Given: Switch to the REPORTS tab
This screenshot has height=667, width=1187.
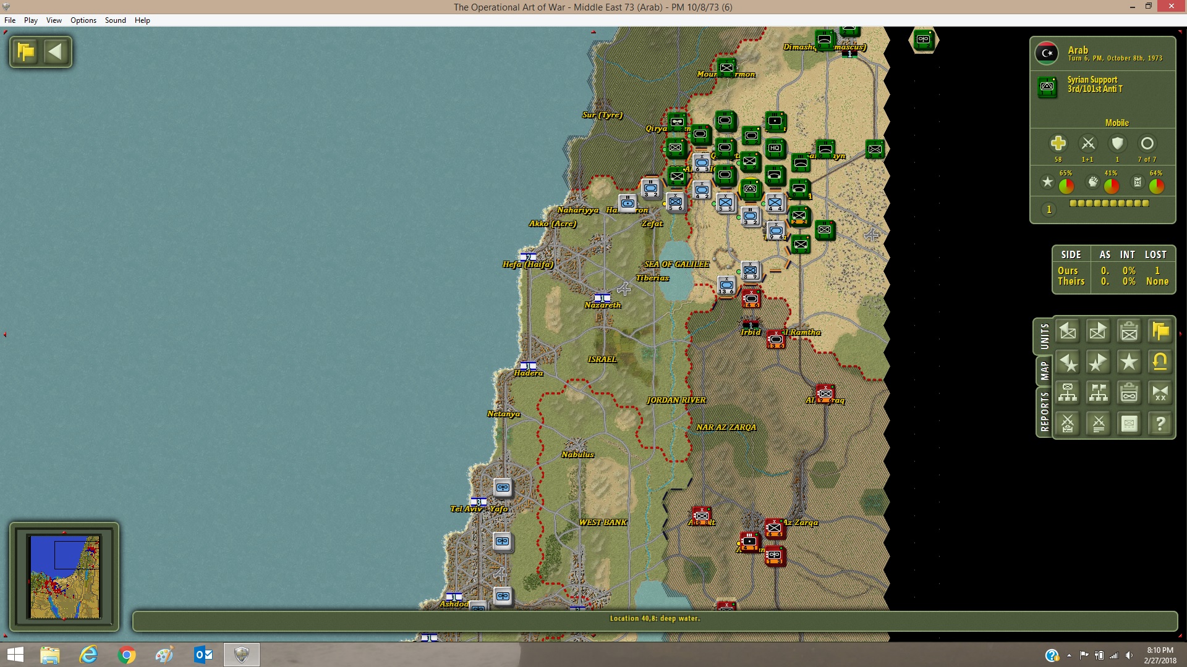Looking at the screenshot, I should 1044,411.
